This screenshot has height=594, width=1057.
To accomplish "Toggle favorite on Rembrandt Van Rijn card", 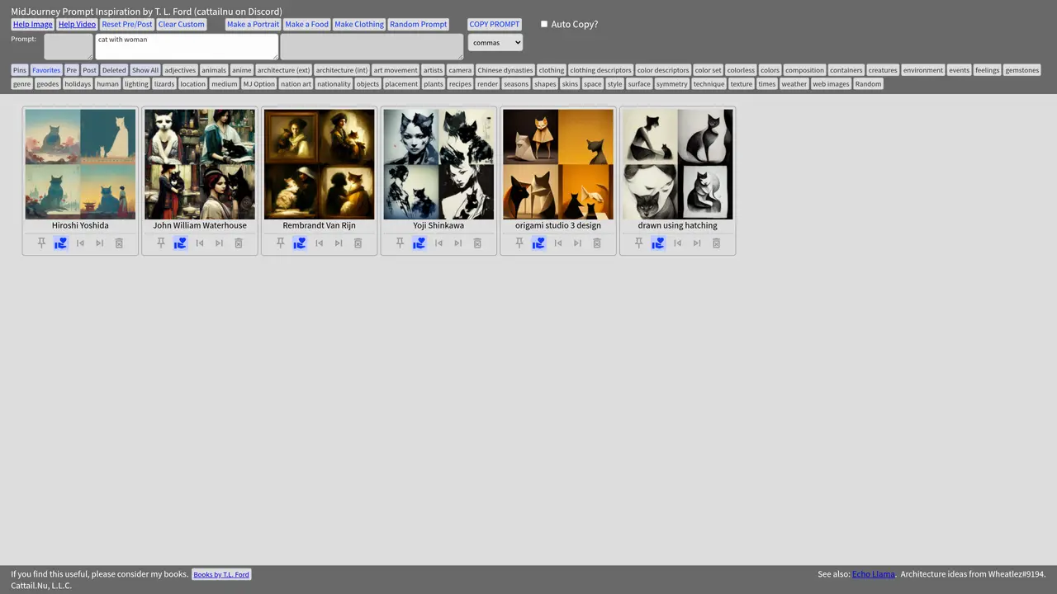I will pos(300,243).
